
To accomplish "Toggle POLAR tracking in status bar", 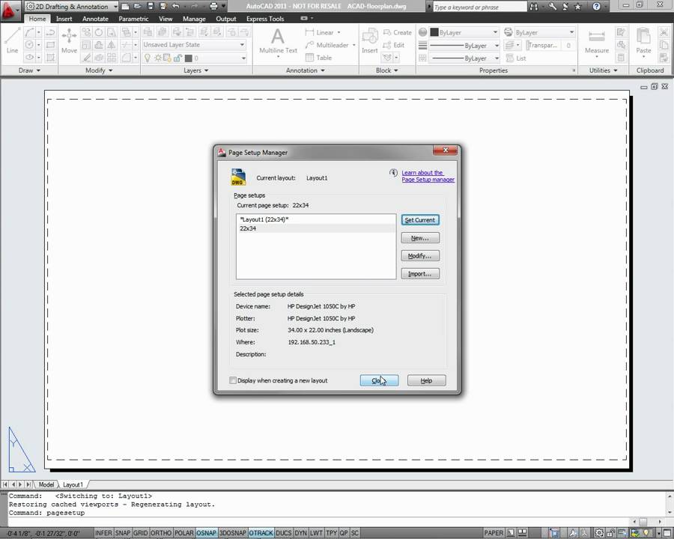I will (x=184, y=533).
